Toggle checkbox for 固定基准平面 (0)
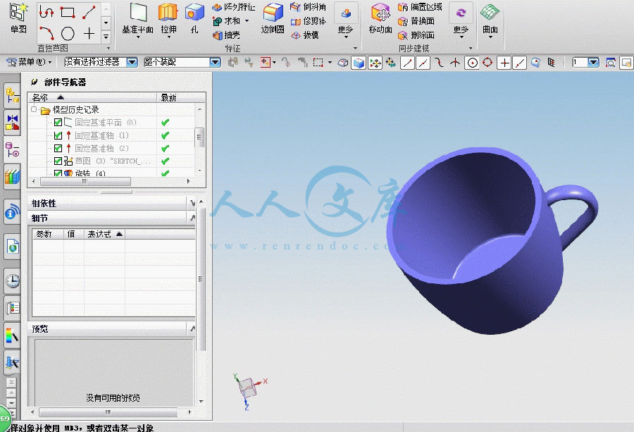 pyautogui.click(x=58, y=122)
